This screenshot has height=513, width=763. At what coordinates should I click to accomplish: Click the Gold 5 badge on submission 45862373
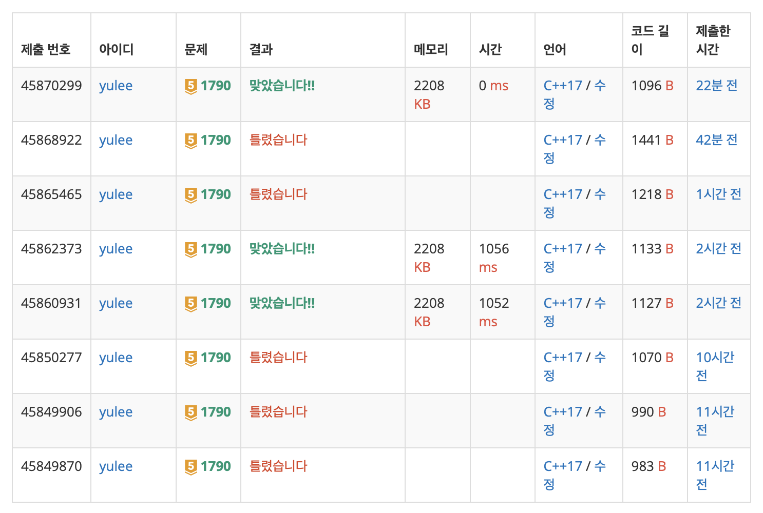click(x=190, y=249)
